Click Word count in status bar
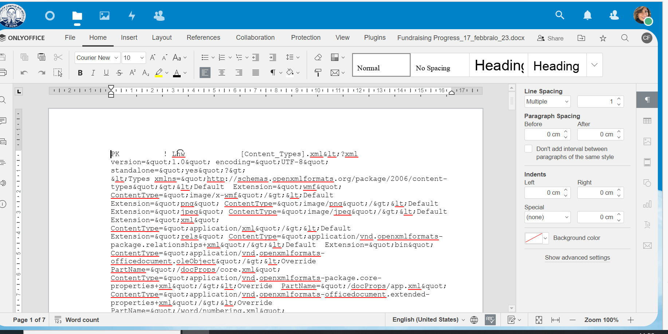This screenshot has width=668, height=334. point(77,320)
